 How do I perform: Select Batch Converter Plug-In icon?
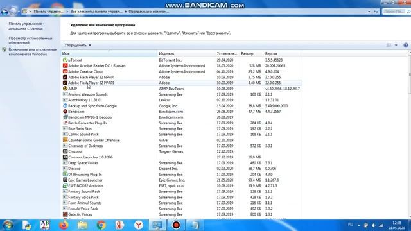[x=66, y=123]
